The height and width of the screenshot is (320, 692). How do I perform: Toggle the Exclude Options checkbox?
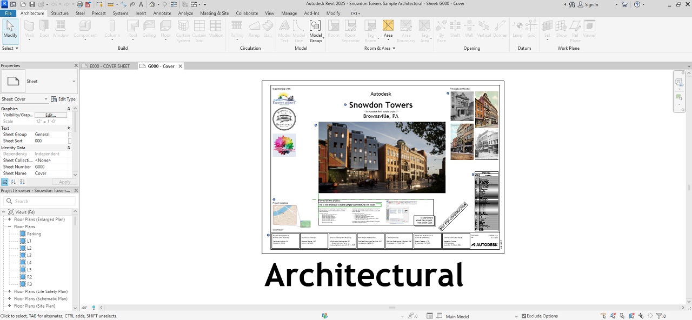click(524, 316)
